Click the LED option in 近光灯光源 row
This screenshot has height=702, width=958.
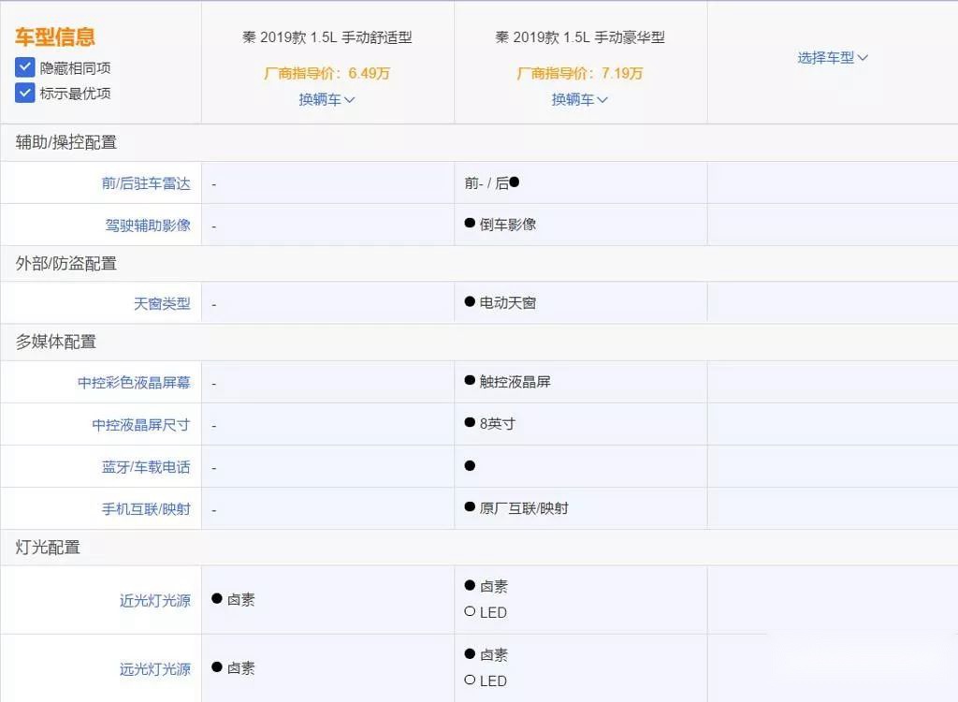[486, 612]
